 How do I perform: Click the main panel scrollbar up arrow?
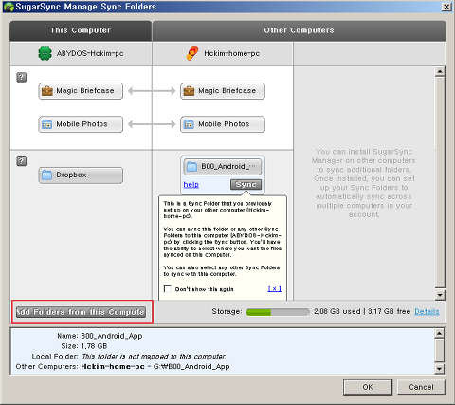coord(440,72)
